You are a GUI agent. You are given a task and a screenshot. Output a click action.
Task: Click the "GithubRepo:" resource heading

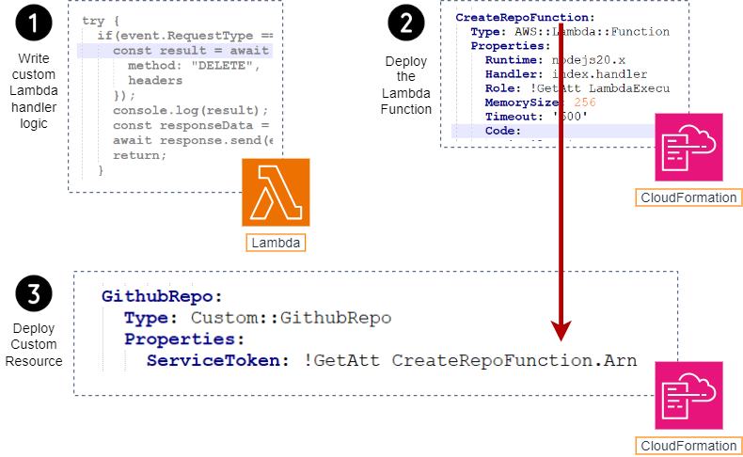(162, 296)
